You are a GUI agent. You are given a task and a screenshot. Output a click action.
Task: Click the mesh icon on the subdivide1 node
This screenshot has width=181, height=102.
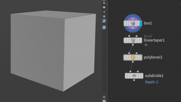(134, 76)
